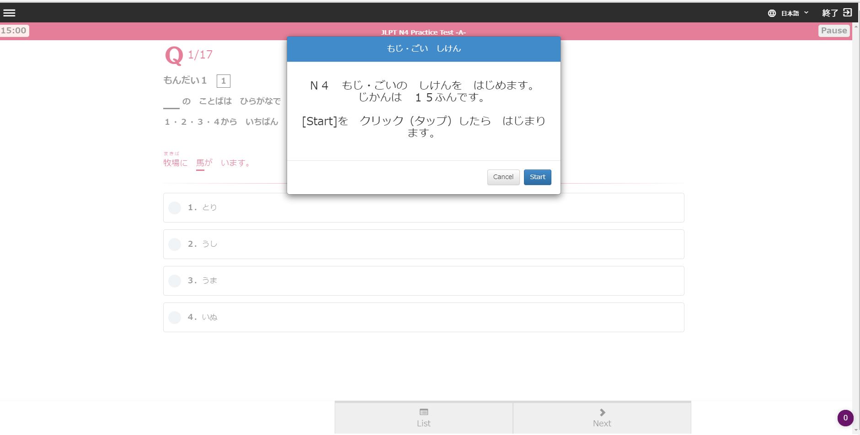
Task: Click the boxed number 1 beside もんだい1
Action: pos(224,81)
